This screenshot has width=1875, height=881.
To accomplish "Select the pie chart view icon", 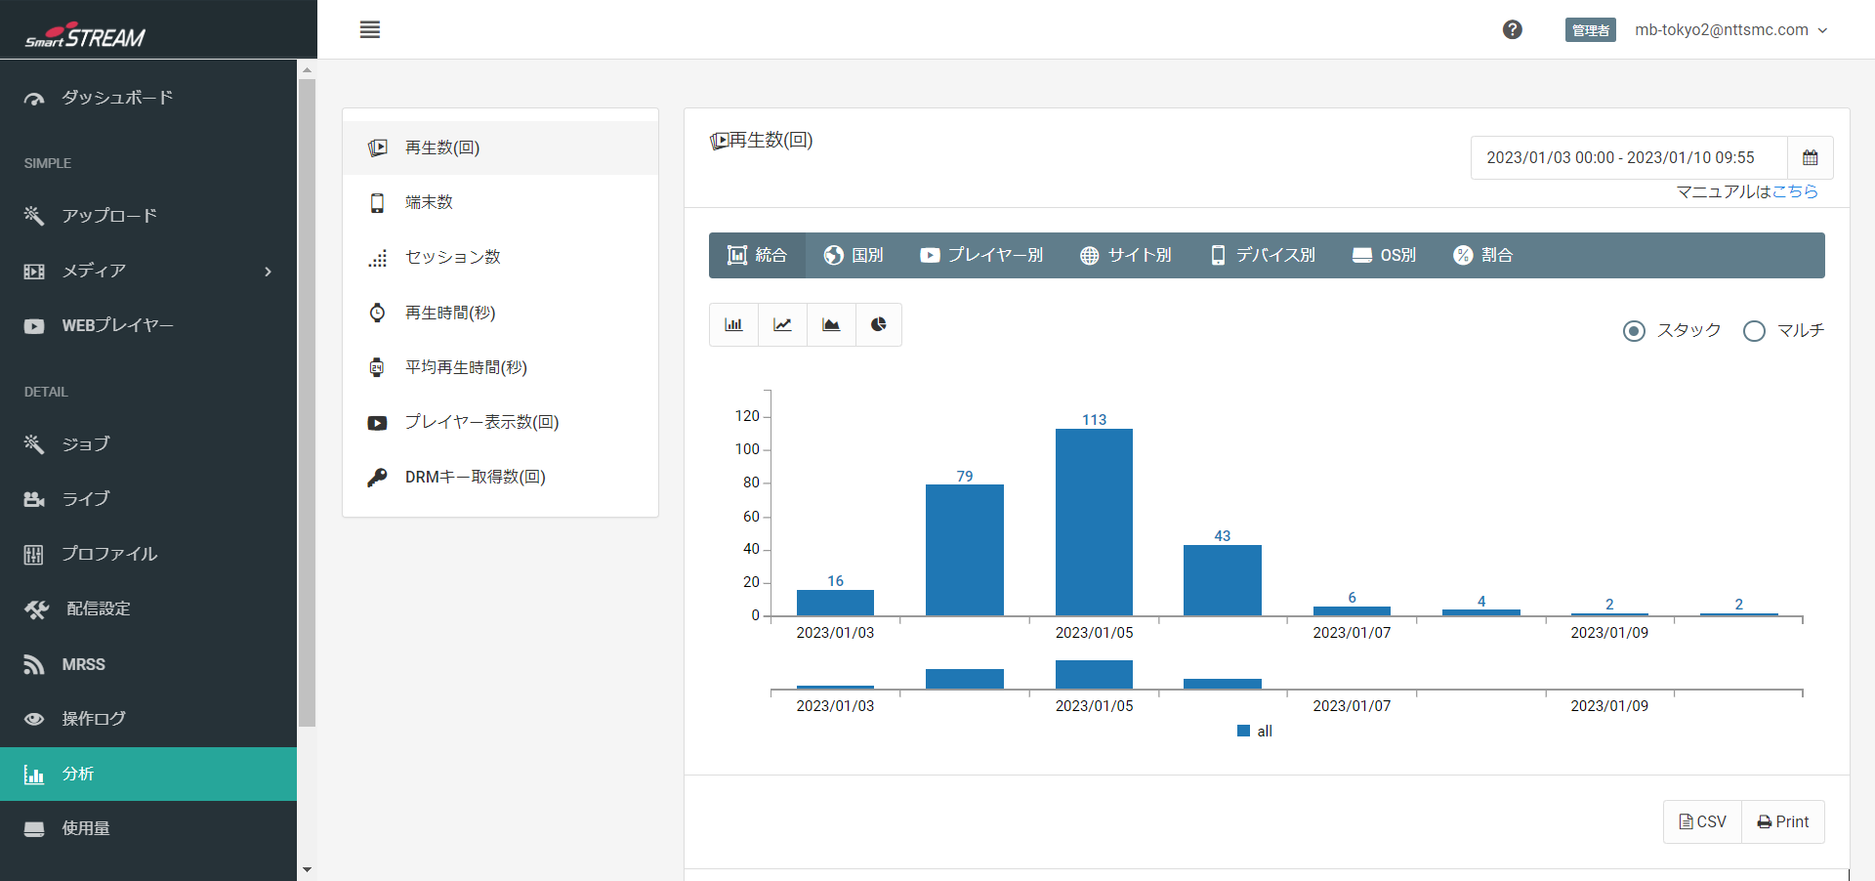I will coord(879,324).
